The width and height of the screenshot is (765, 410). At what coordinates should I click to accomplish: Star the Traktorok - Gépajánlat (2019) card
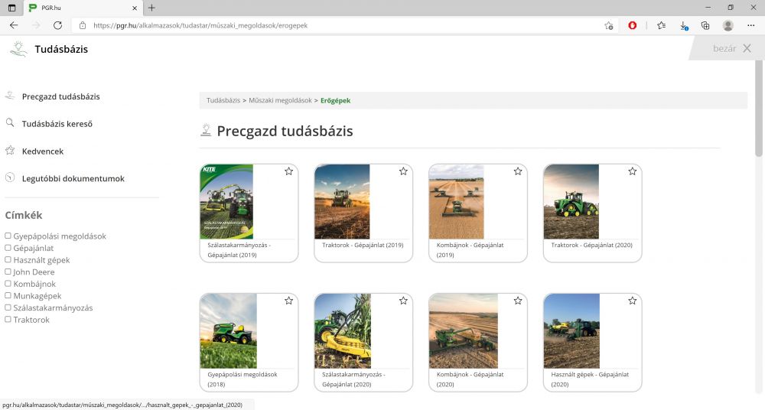[403, 171]
